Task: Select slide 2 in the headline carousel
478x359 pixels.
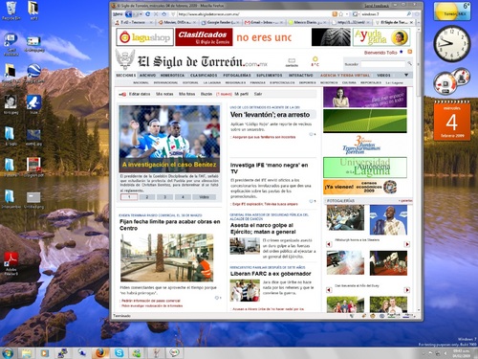Action: pyautogui.click(x=147, y=197)
